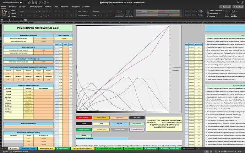The width and height of the screenshot is (245, 153).
Task: Select the Neutrale cell style swatch
Action: coord(152,11)
